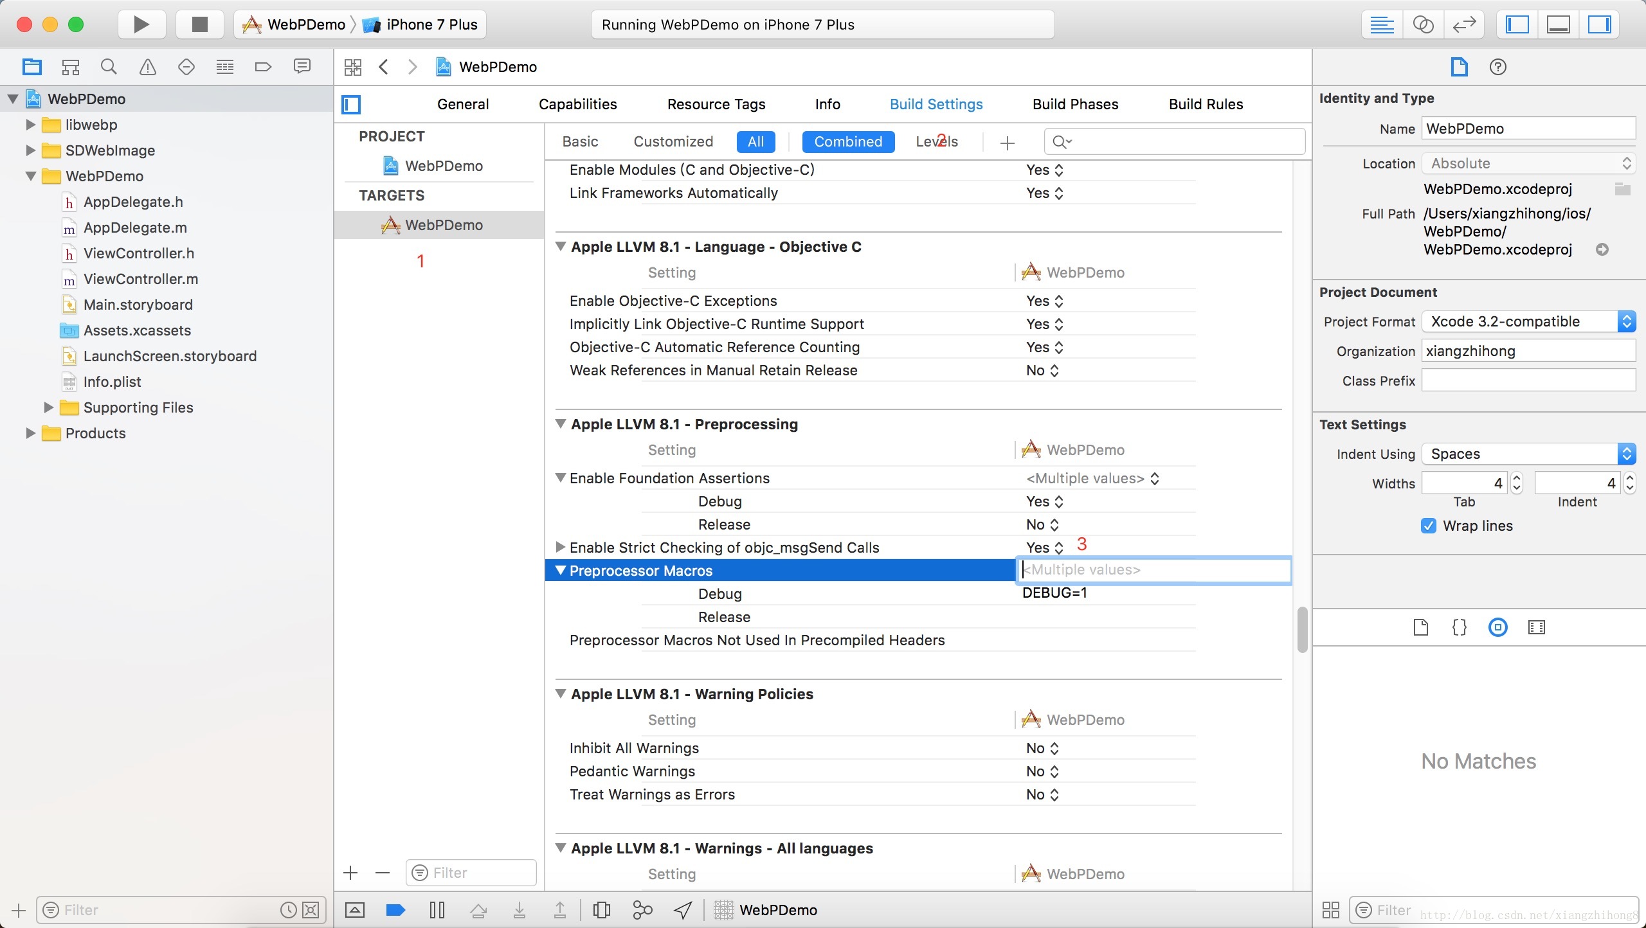The width and height of the screenshot is (1646, 928).
Task: Open the Project Format dropdown
Action: [1528, 321]
